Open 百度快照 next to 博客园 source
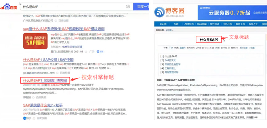 click(41, 97)
